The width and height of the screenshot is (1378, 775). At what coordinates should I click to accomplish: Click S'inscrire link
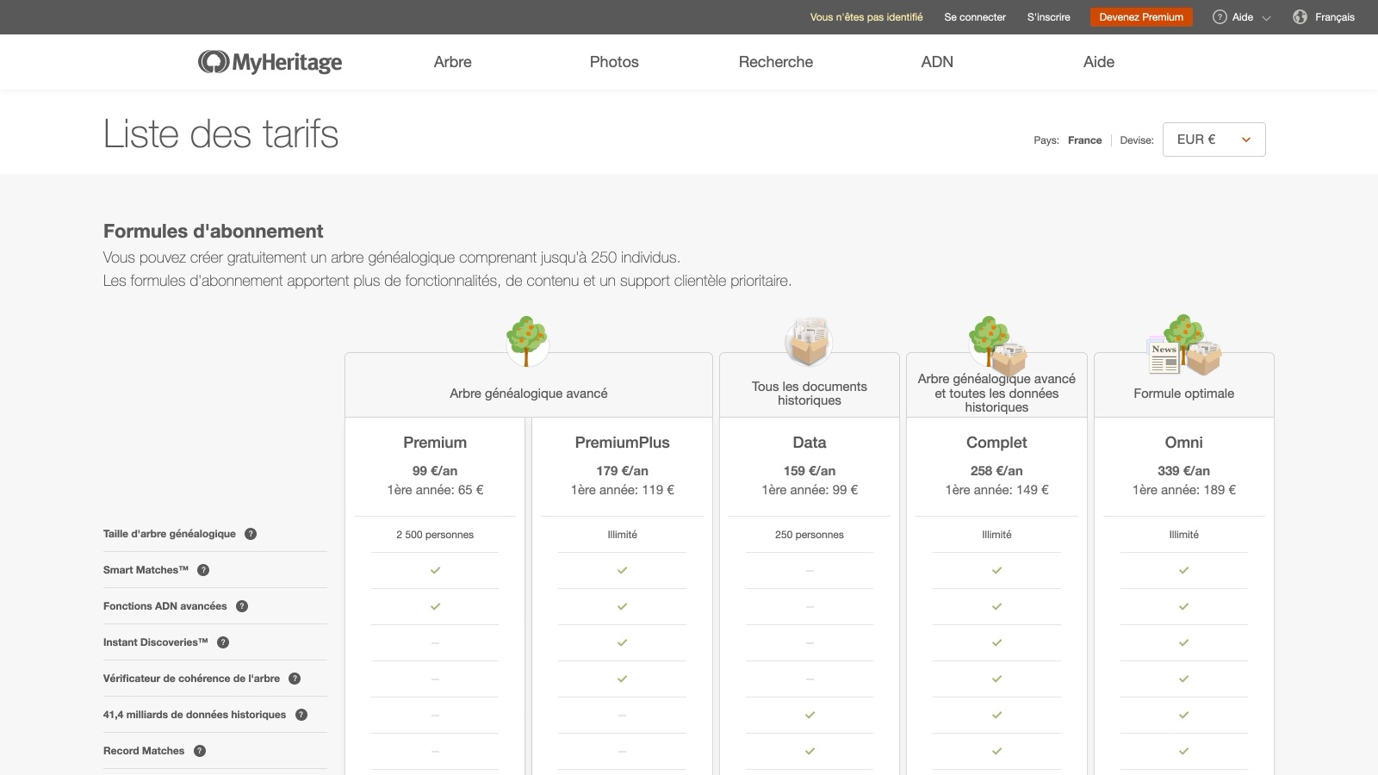[x=1048, y=17]
